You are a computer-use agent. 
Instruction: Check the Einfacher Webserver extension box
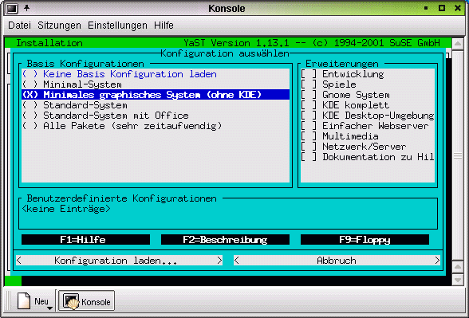tap(309, 126)
